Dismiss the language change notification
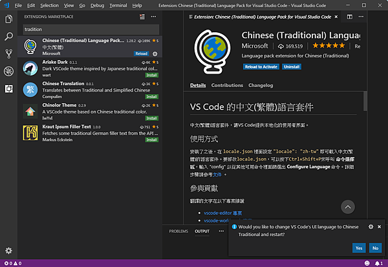The image size is (388, 267). click(x=379, y=226)
